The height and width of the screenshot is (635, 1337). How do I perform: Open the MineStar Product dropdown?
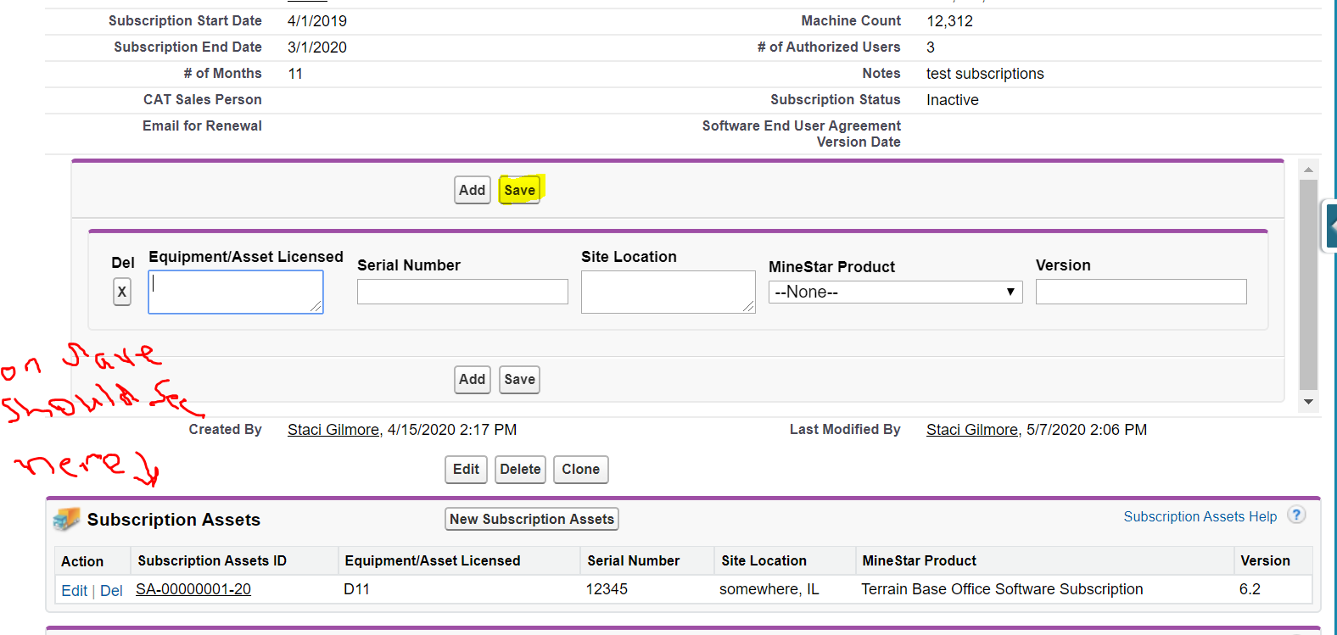[x=895, y=292]
